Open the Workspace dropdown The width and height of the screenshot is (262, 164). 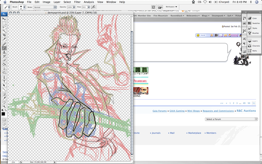(171, 7)
